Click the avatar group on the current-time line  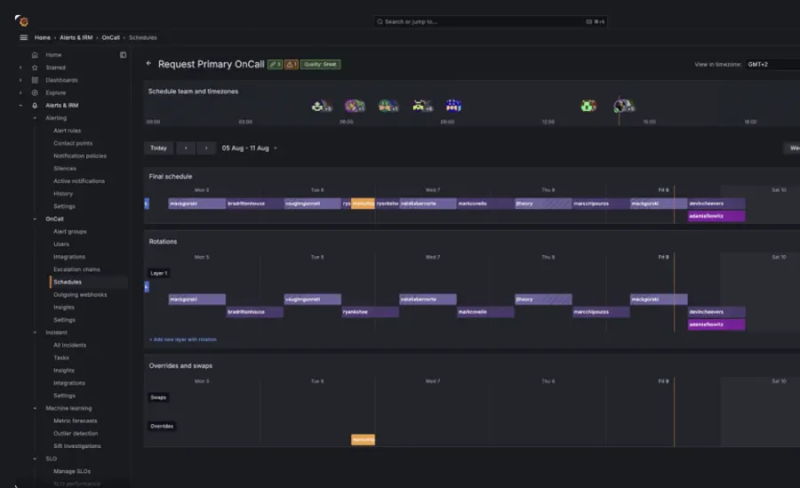[624, 106]
